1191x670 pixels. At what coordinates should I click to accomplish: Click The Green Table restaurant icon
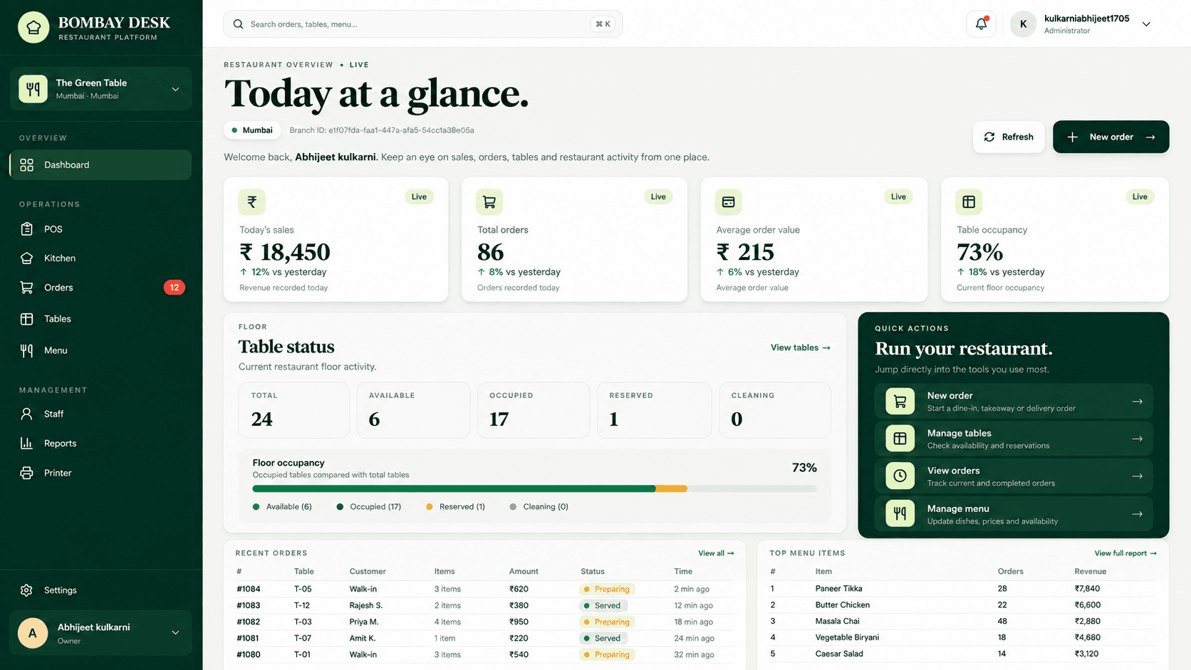[x=33, y=89]
